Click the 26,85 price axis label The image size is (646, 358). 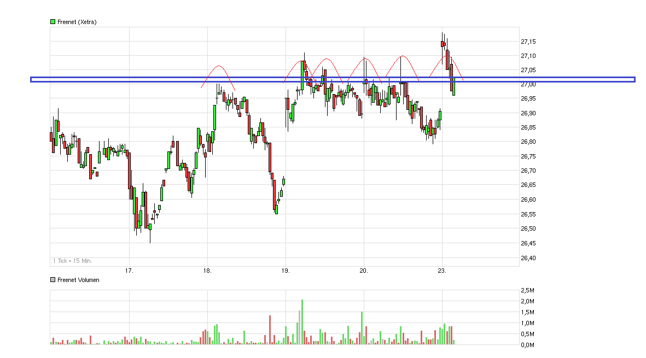[528, 127]
